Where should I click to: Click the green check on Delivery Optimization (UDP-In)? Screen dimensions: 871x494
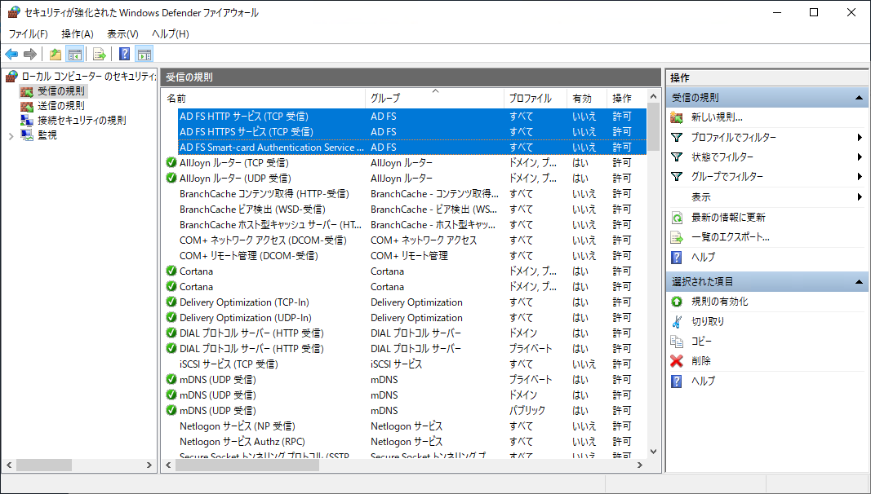(x=171, y=318)
